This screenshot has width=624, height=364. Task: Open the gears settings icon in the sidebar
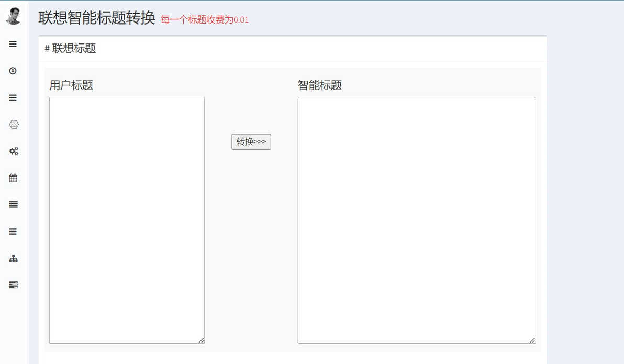[x=14, y=151]
